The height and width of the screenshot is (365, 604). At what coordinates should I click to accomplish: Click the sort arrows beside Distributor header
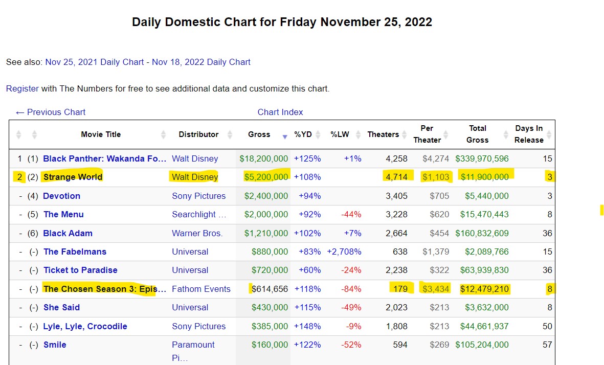pyautogui.click(x=230, y=134)
